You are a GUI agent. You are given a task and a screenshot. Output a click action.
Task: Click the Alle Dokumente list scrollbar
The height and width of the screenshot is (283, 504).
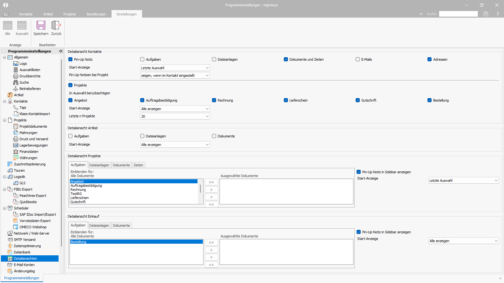(x=200, y=189)
